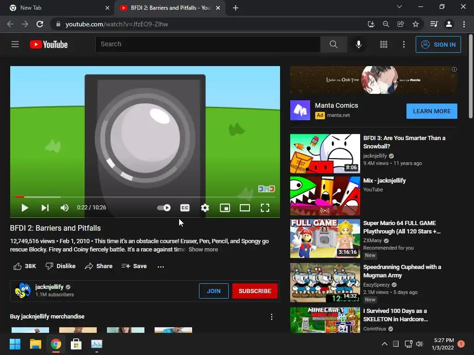The image size is (474, 355).
Task: Open merchandise section options menu
Action: click(271, 317)
